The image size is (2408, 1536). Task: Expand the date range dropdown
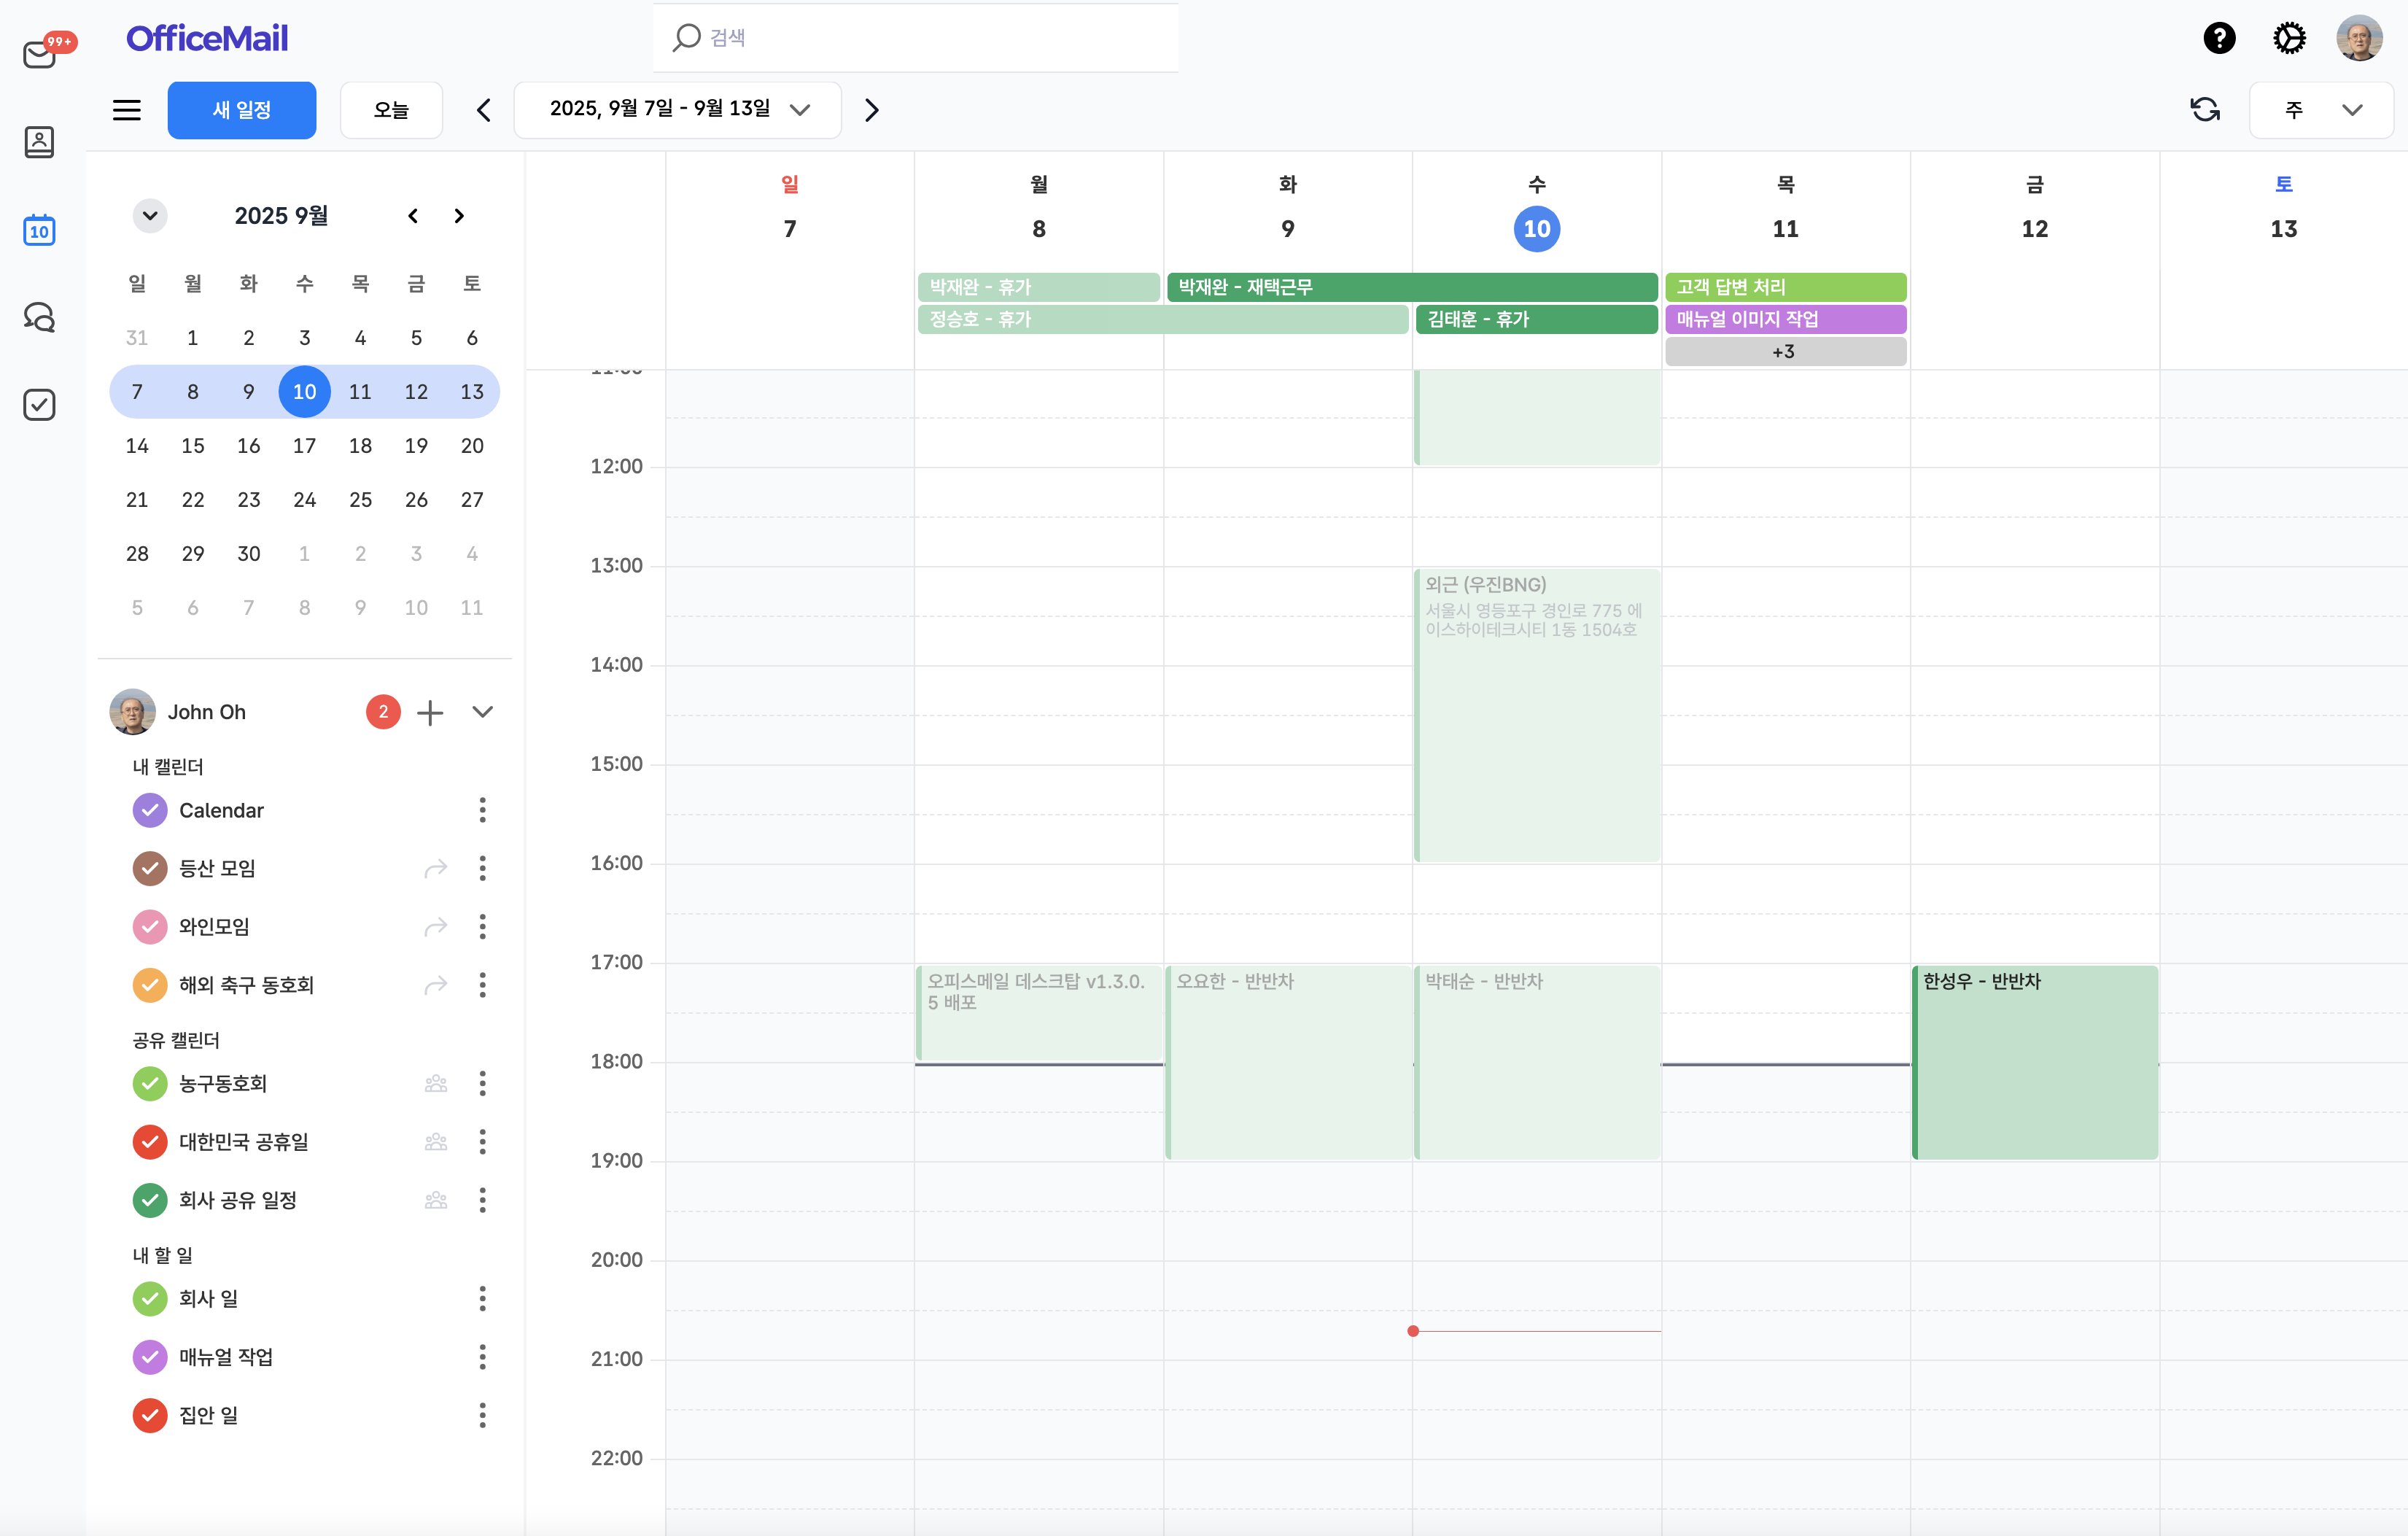coord(799,110)
